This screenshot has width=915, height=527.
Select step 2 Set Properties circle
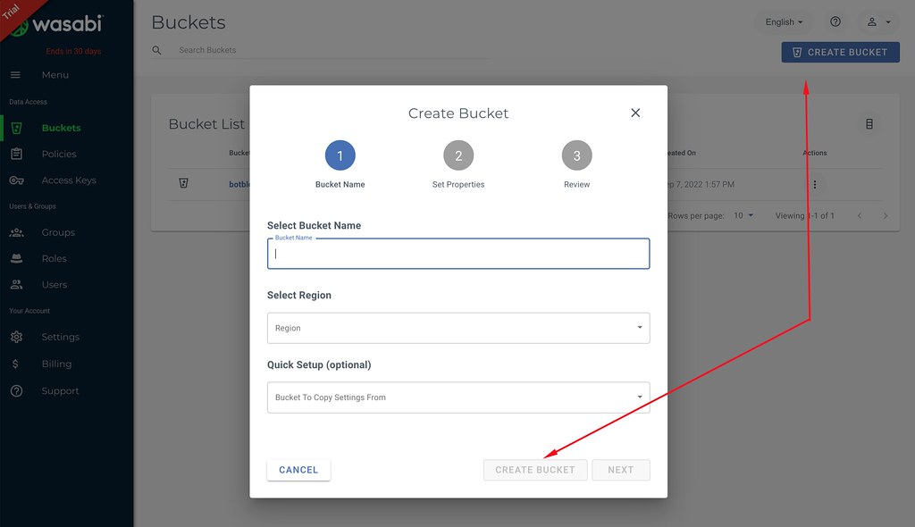tap(458, 155)
